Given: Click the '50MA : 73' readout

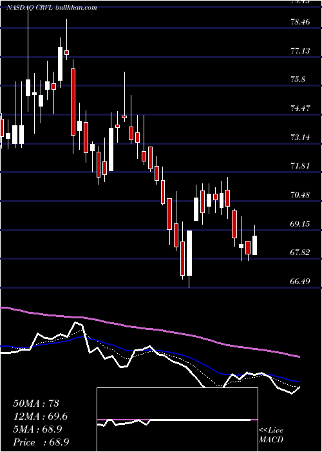Looking at the screenshot, I should (x=36, y=404).
